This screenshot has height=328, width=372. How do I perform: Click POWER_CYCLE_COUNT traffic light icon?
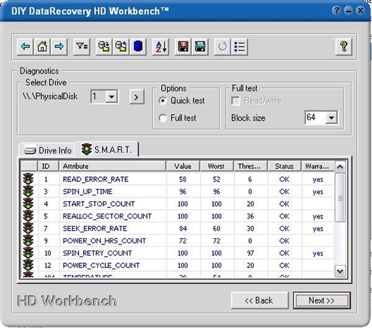[x=29, y=265]
